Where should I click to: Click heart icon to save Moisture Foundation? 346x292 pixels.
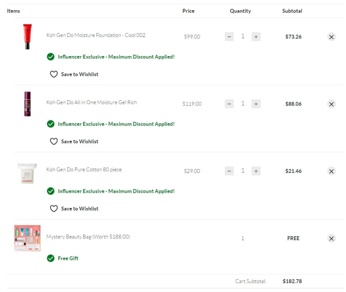pyautogui.click(x=54, y=74)
